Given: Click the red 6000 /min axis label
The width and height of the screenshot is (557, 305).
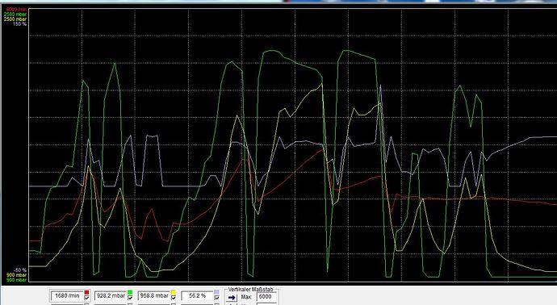Looking at the screenshot, I should click(16, 9).
